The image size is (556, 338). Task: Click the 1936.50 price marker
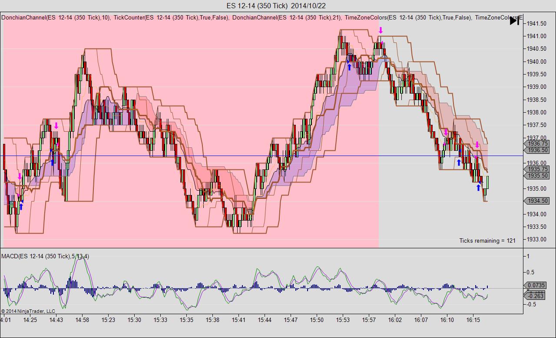click(538, 150)
